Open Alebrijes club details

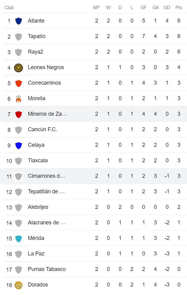click(38, 207)
